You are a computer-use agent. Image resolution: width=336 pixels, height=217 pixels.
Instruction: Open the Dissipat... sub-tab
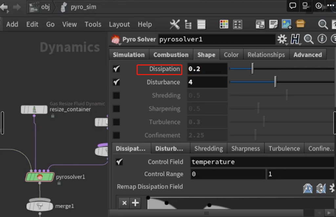click(x=131, y=149)
